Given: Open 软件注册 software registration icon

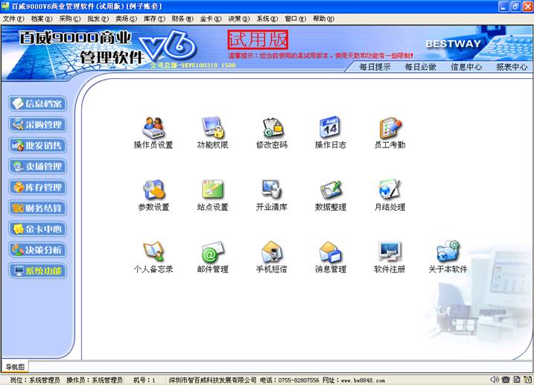Looking at the screenshot, I should pos(390,252).
